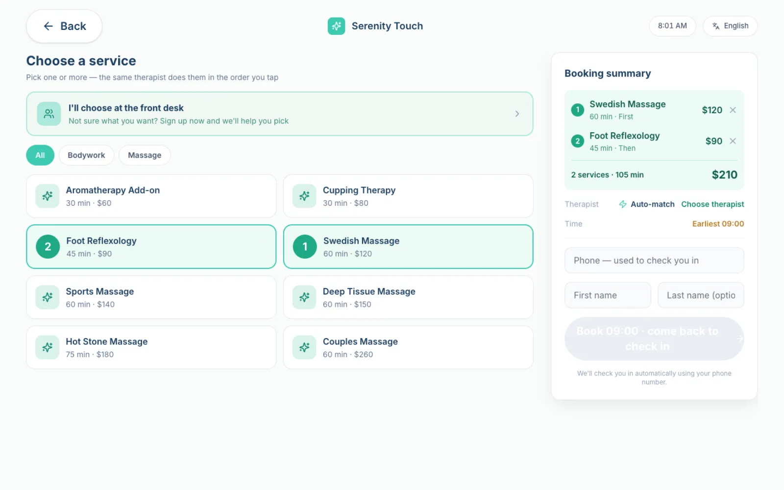Filter services by Massage
784x490 pixels.
click(x=145, y=155)
